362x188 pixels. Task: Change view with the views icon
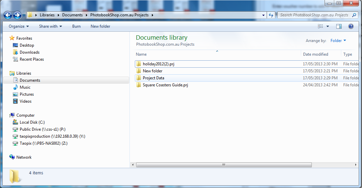point(321,26)
